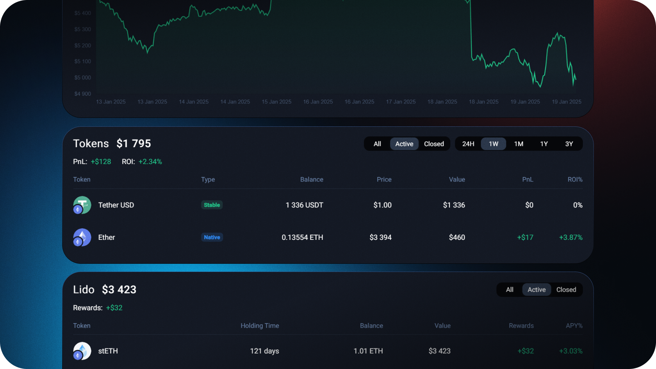Select the 1W period on the range selector
The image size is (656, 369).
pyautogui.click(x=493, y=143)
